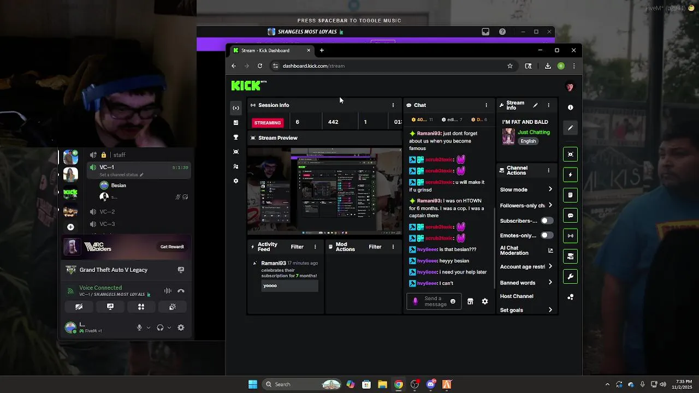
Task: Click the three-dots cluster icon below wrench
Action: point(570,297)
